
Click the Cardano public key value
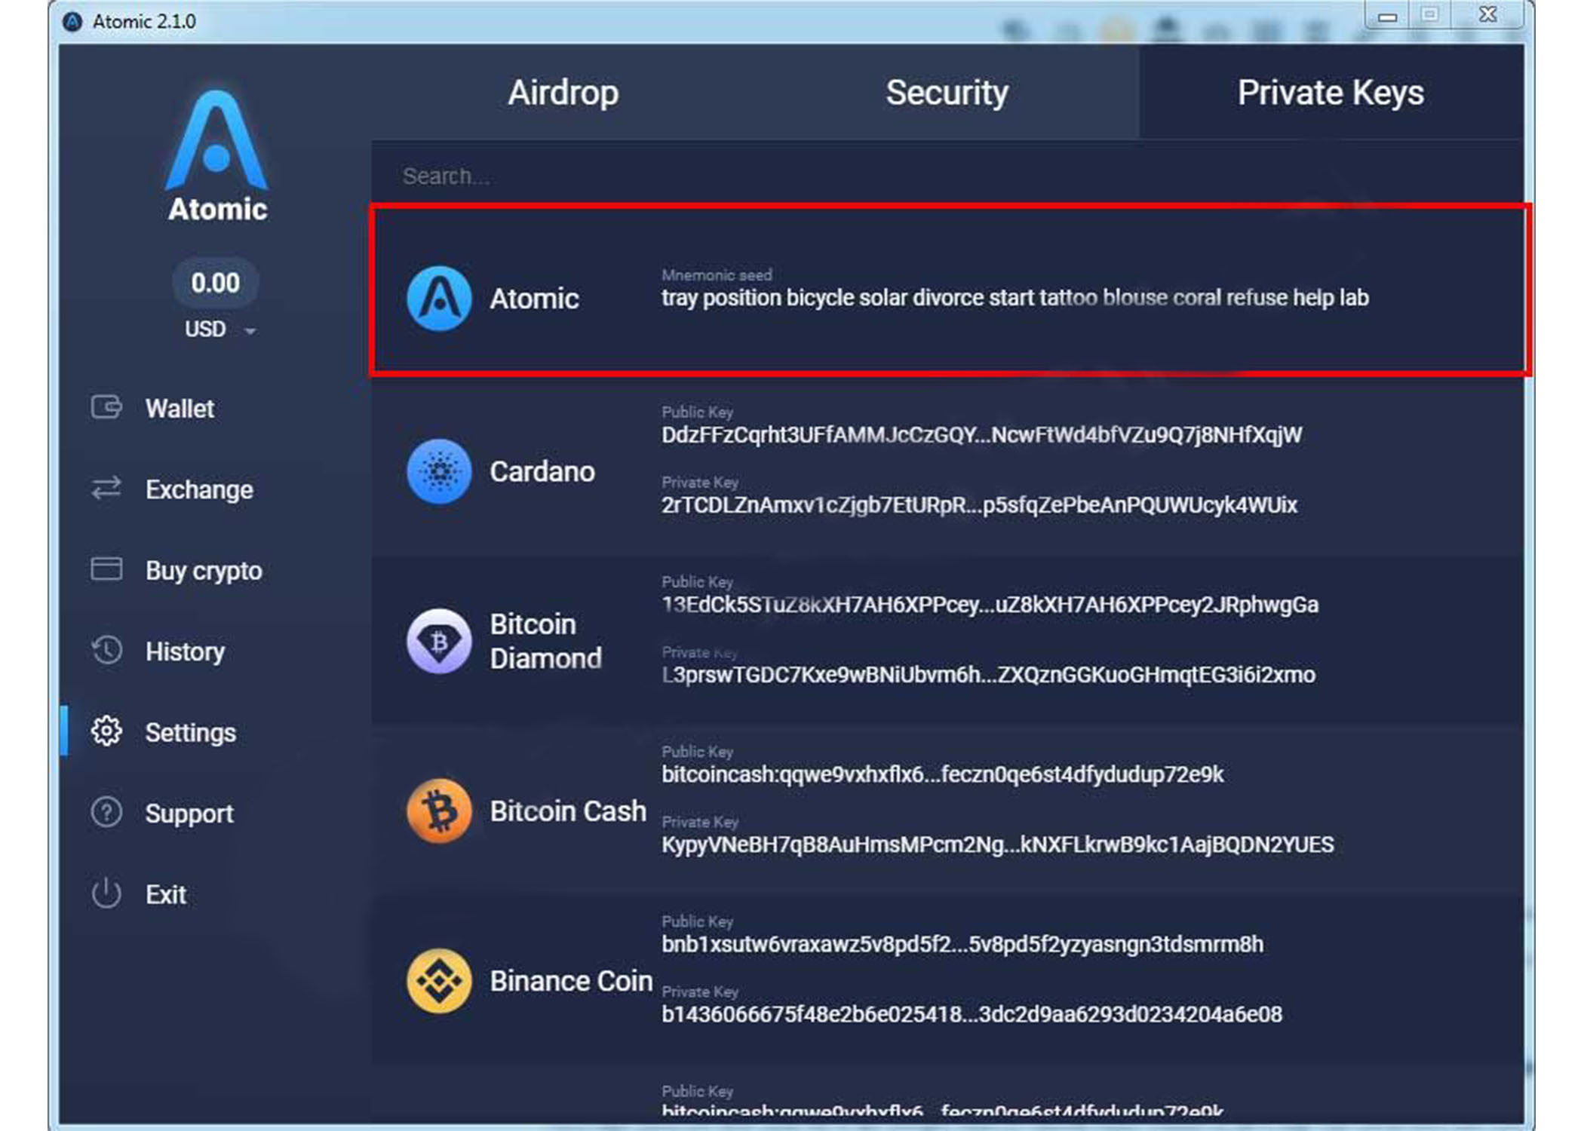click(981, 435)
